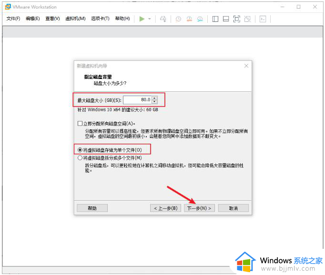Close the VMware Workstation window
The width and height of the screenshot is (325, 275).
tap(315, 7)
